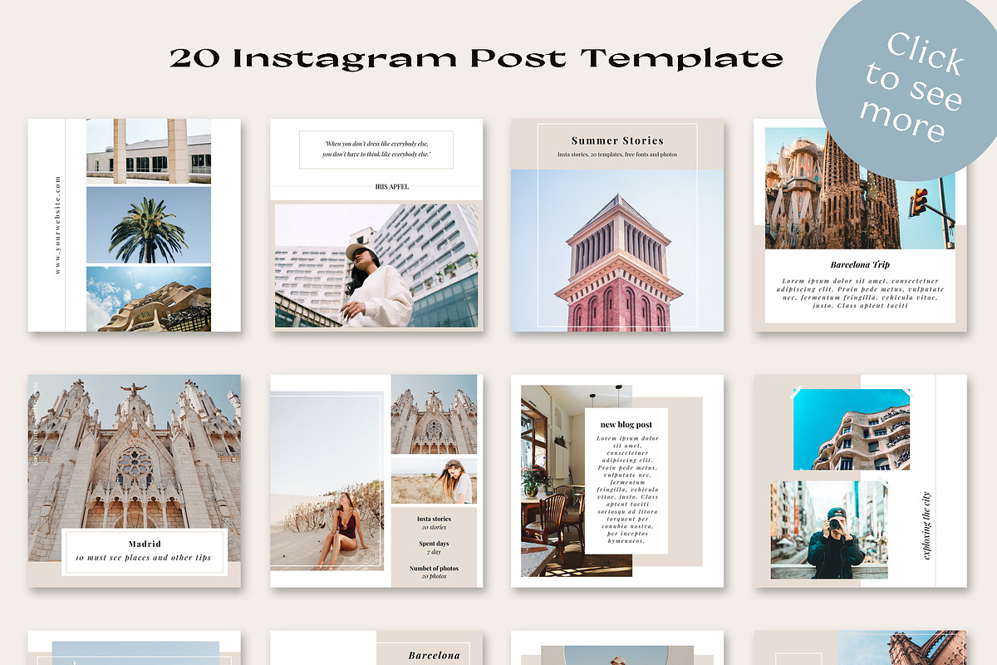Select the photographer with camera photo

[829, 530]
